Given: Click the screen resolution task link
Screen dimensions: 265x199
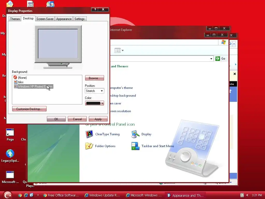Looking at the screenshot, I should [121, 111].
